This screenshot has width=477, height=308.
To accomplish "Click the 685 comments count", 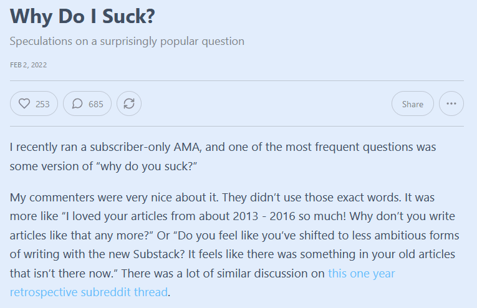I will (96, 104).
